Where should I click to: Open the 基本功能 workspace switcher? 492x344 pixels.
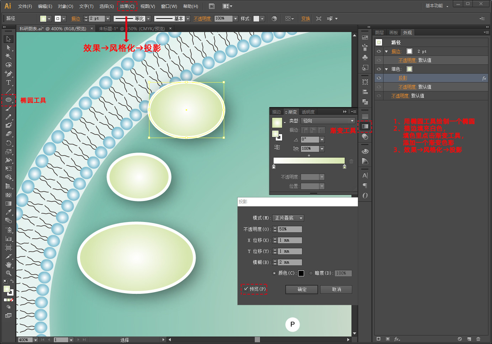coord(437,6)
